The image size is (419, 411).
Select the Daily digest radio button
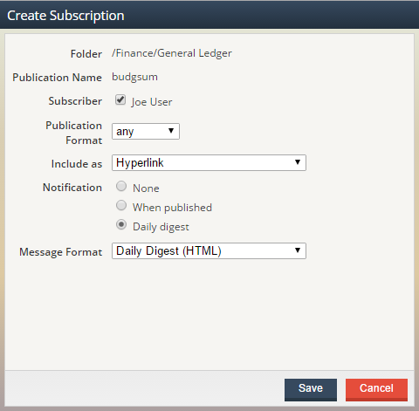coord(121,224)
